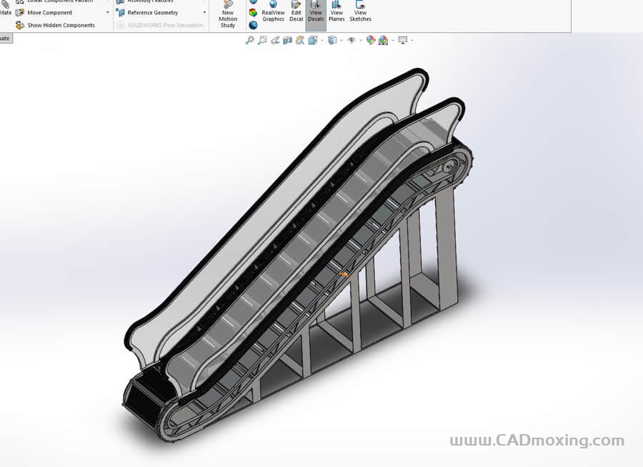Toggle RealView Graphics
The width and height of the screenshot is (643, 467).
click(x=273, y=12)
